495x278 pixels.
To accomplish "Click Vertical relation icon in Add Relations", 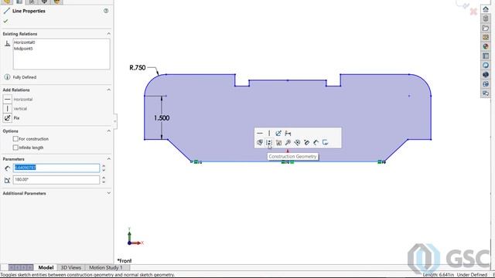I will click(x=7, y=109).
